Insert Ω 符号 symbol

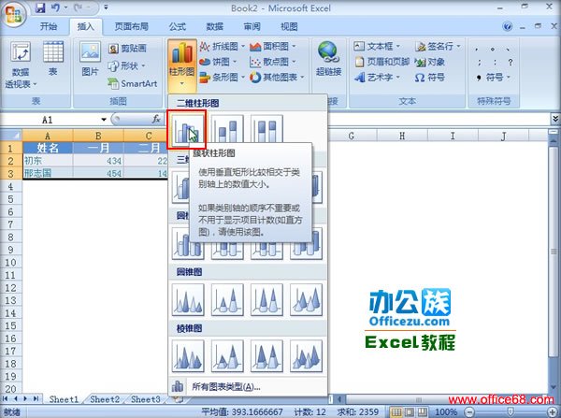click(430, 78)
